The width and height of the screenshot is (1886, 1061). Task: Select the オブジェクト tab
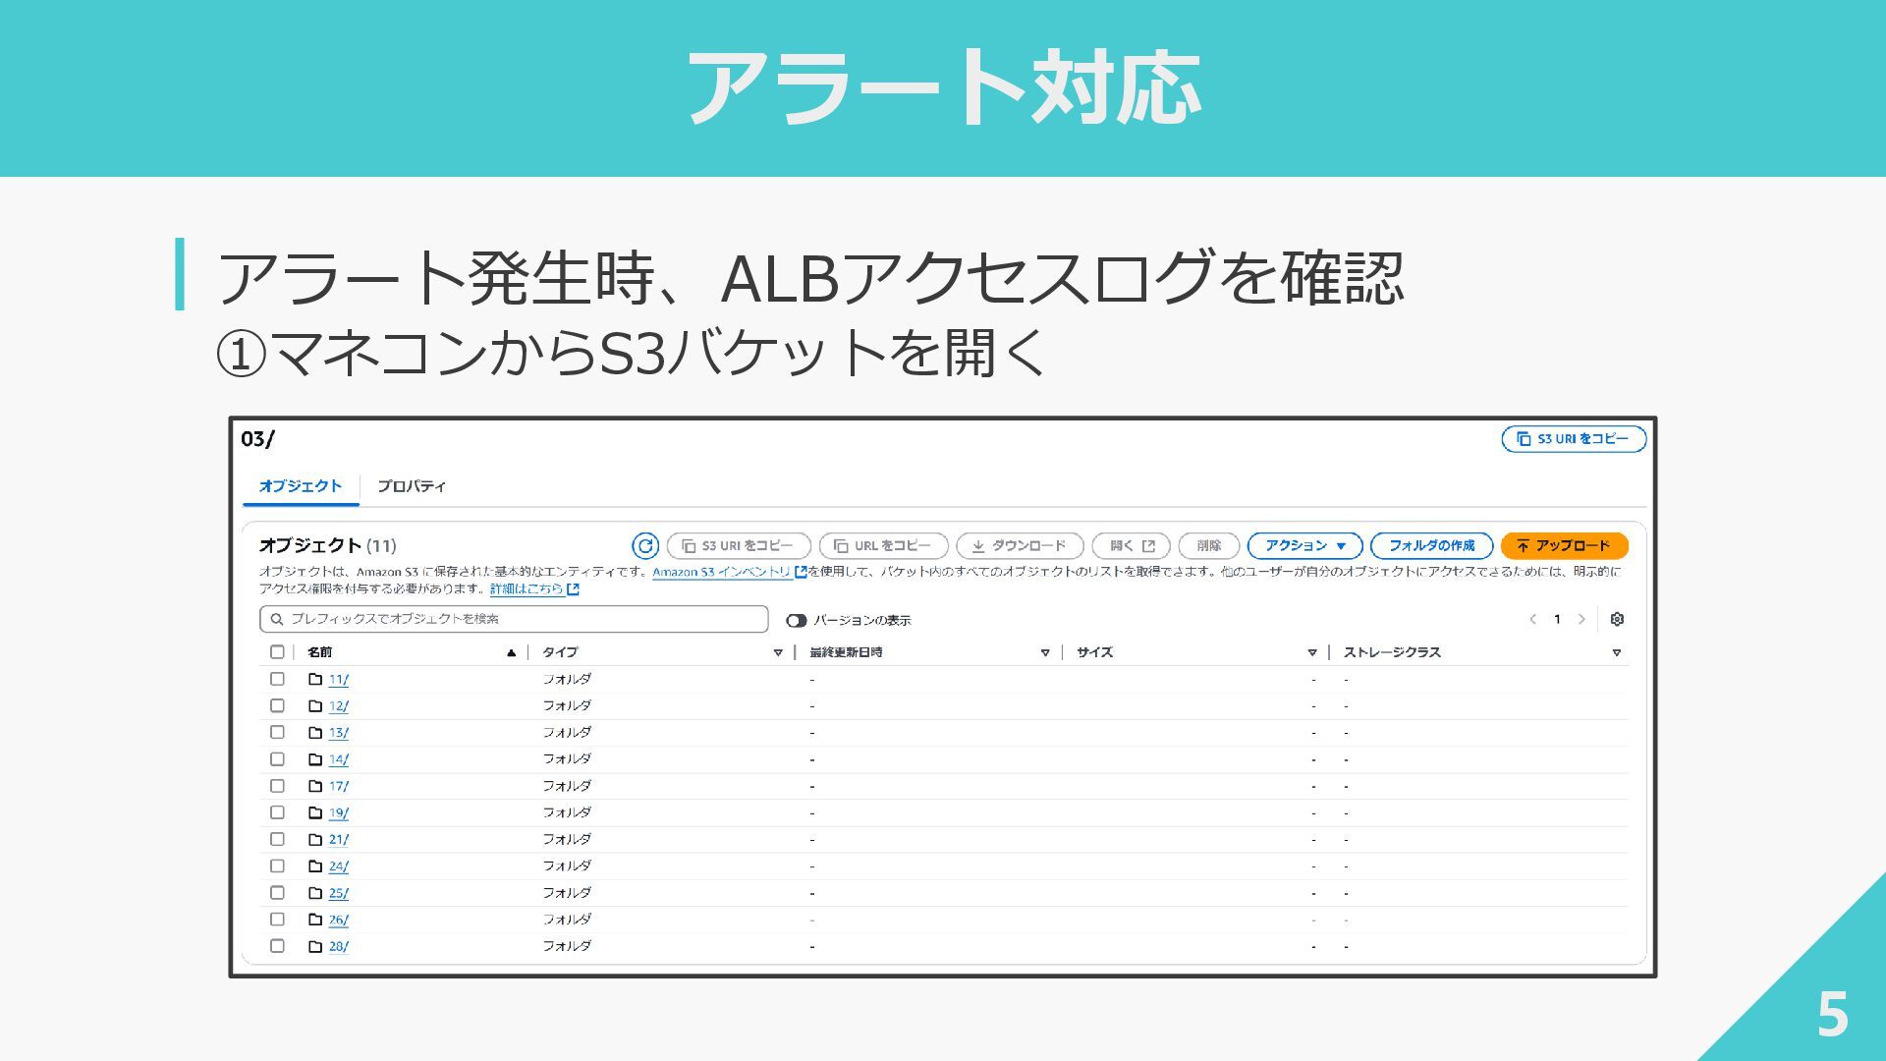[301, 486]
